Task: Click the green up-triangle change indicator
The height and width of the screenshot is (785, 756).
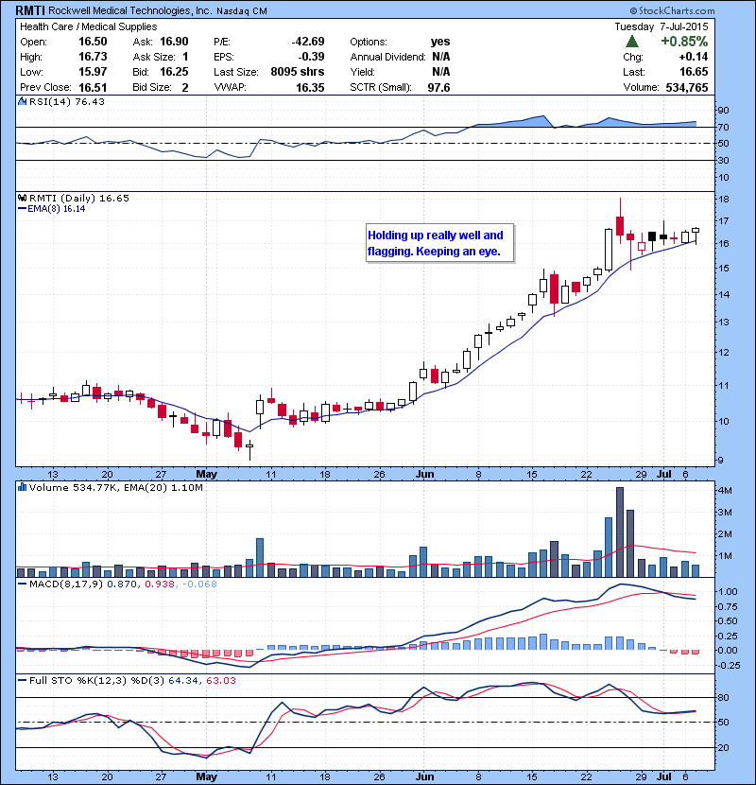Action: click(x=632, y=42)
